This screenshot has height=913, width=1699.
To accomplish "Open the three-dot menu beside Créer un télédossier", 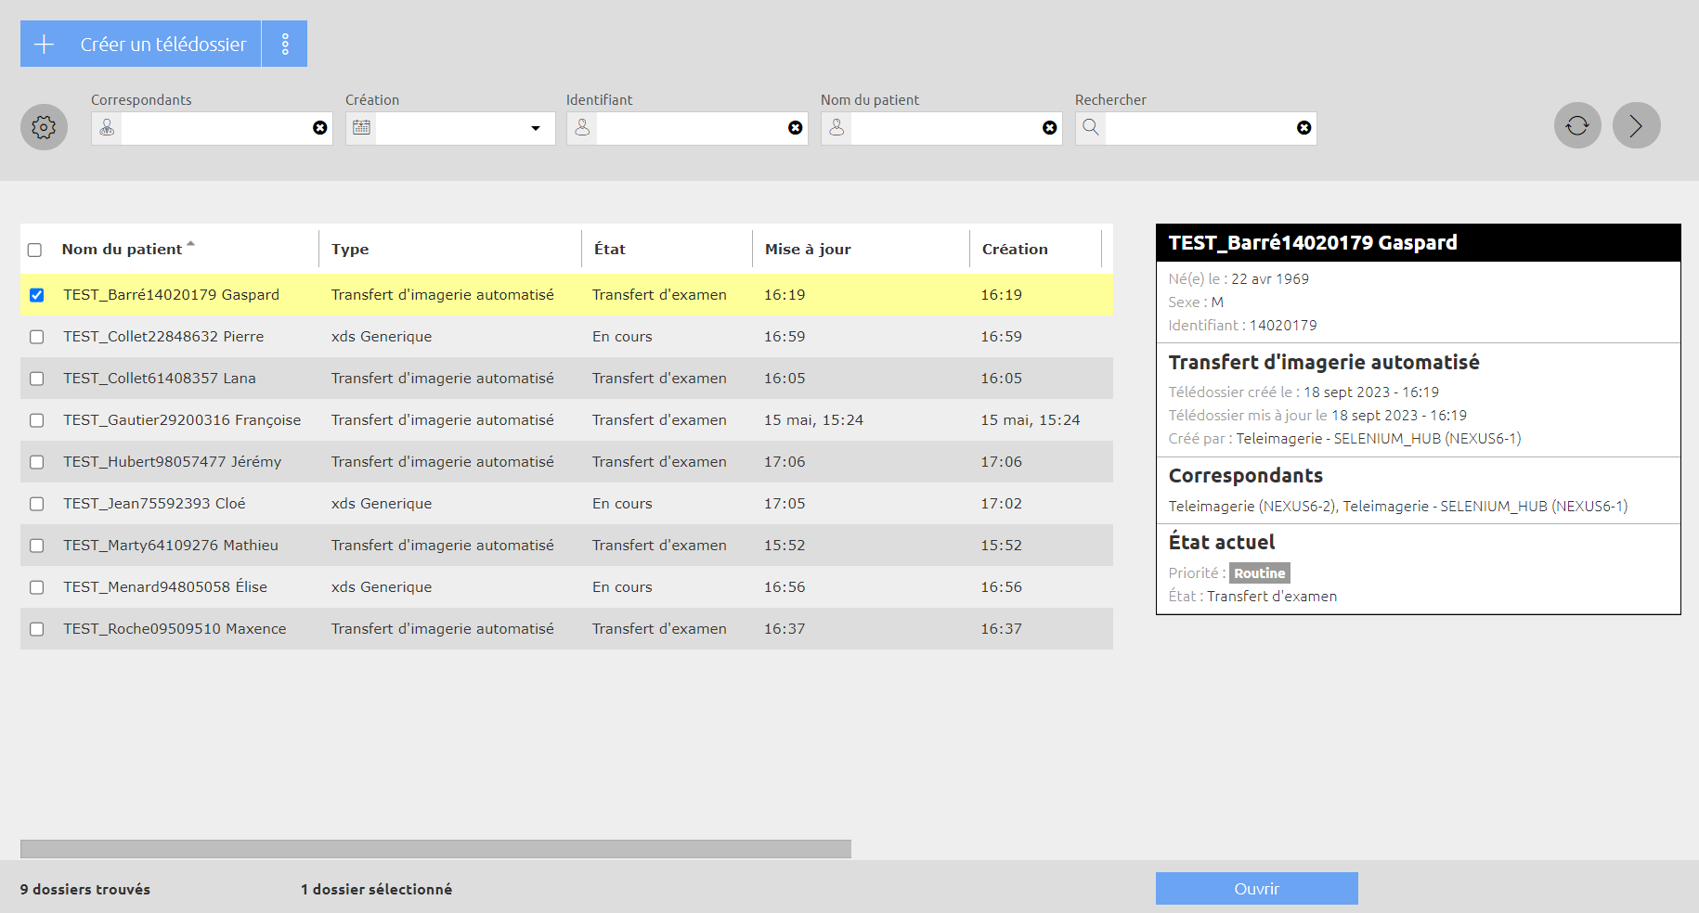I will click(x=285, y=44).
